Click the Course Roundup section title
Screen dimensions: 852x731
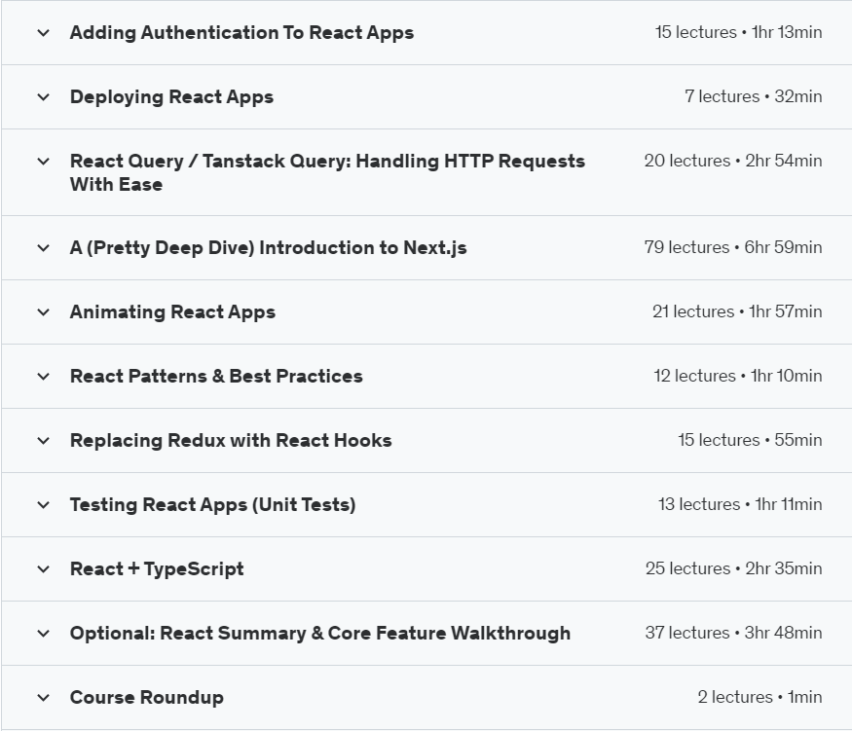pyautogui.click(x=146, y=698)
